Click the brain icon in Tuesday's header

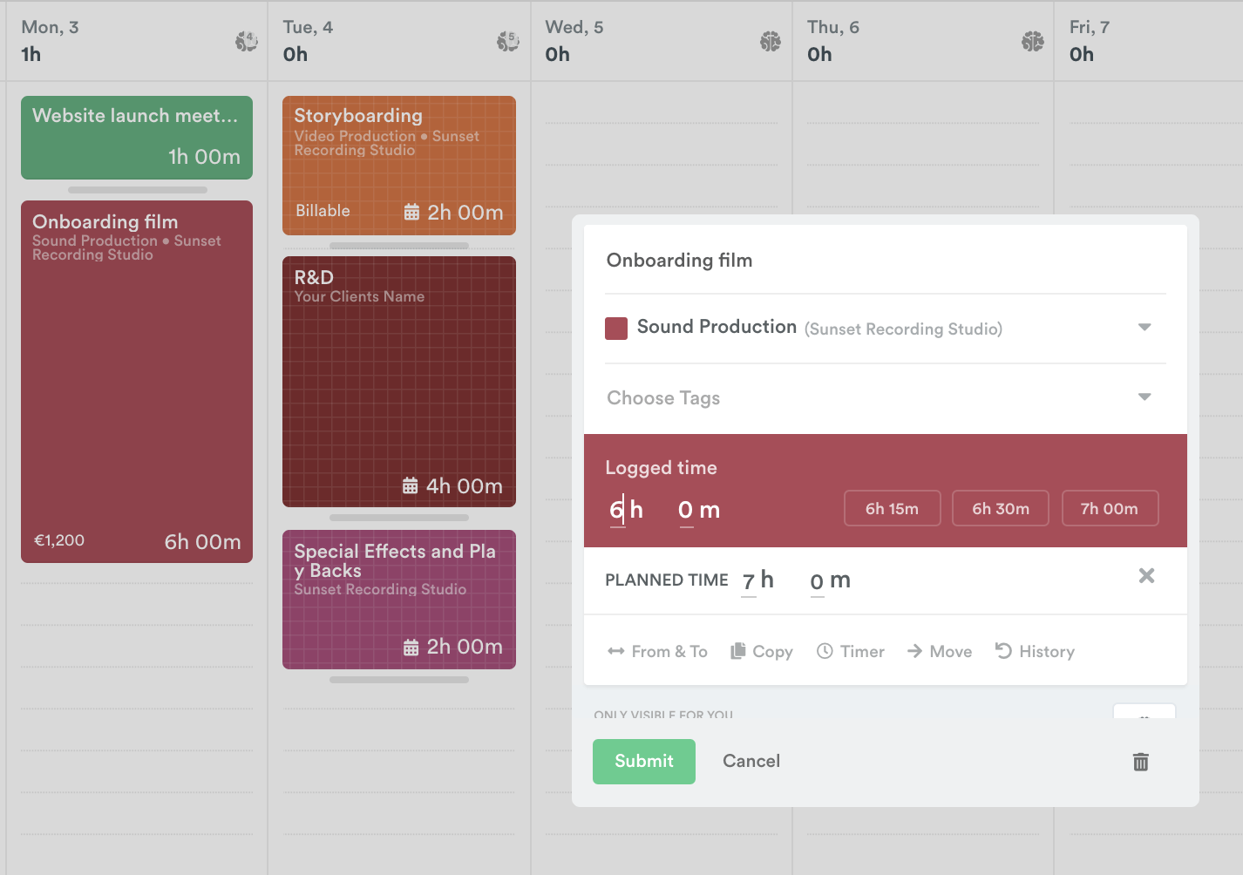(x=507, y=41)
